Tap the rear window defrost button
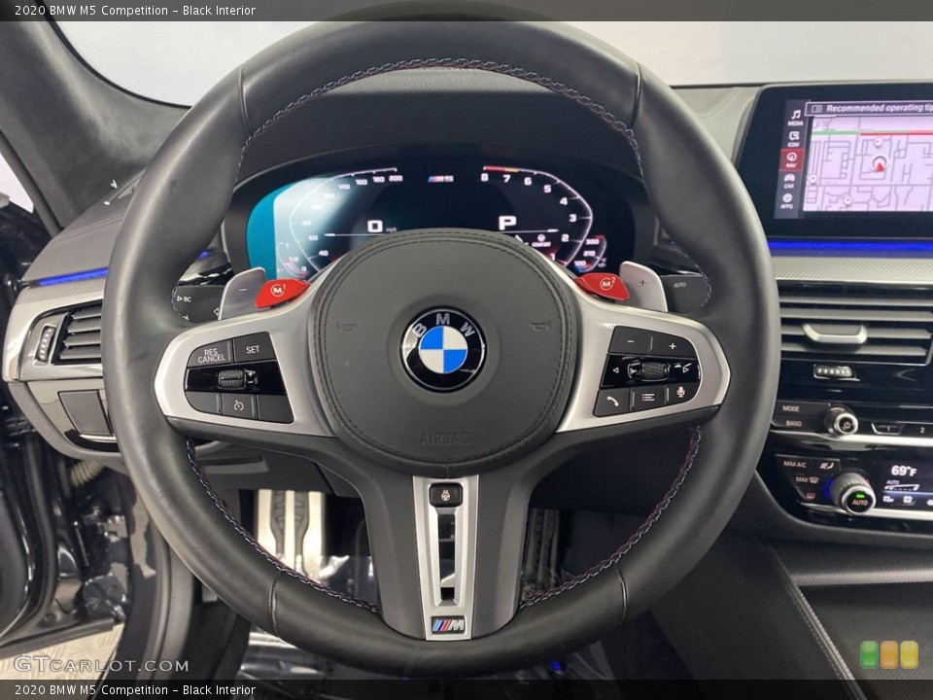Viewport: 933px width, 700px height. (x=812, y=494)
